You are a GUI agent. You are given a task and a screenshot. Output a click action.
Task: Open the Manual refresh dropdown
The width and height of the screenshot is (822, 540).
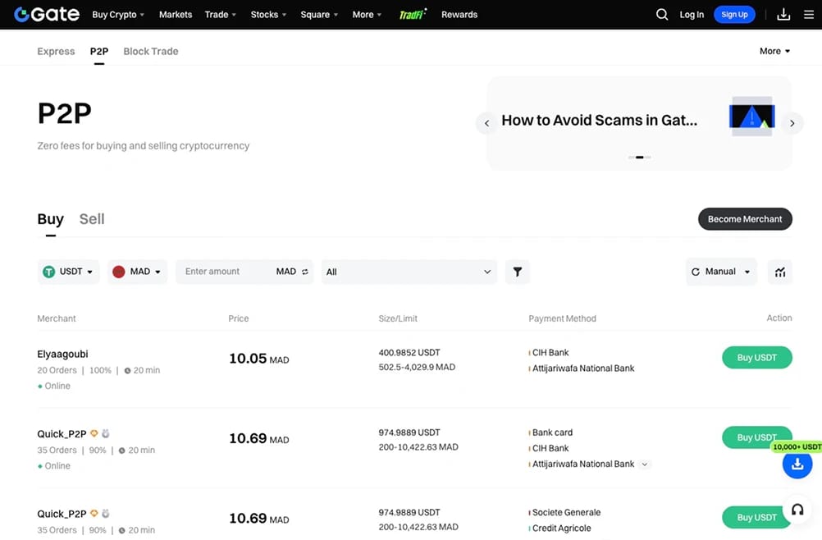tap(721, 272)
